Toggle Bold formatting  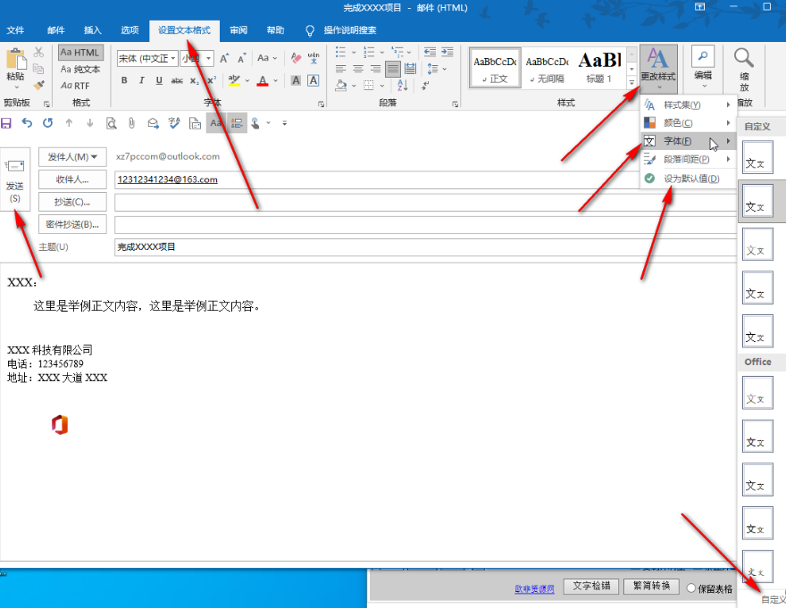click(124, 80)
